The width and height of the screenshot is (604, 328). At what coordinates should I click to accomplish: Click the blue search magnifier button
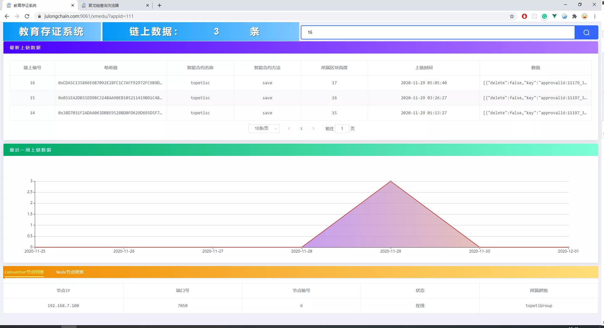pyautogui.click(x=586, y=33)
